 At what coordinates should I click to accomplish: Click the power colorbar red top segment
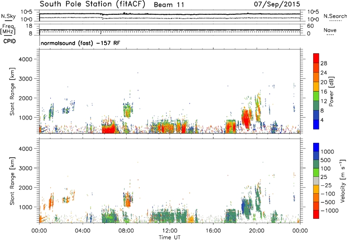point(316,58)
